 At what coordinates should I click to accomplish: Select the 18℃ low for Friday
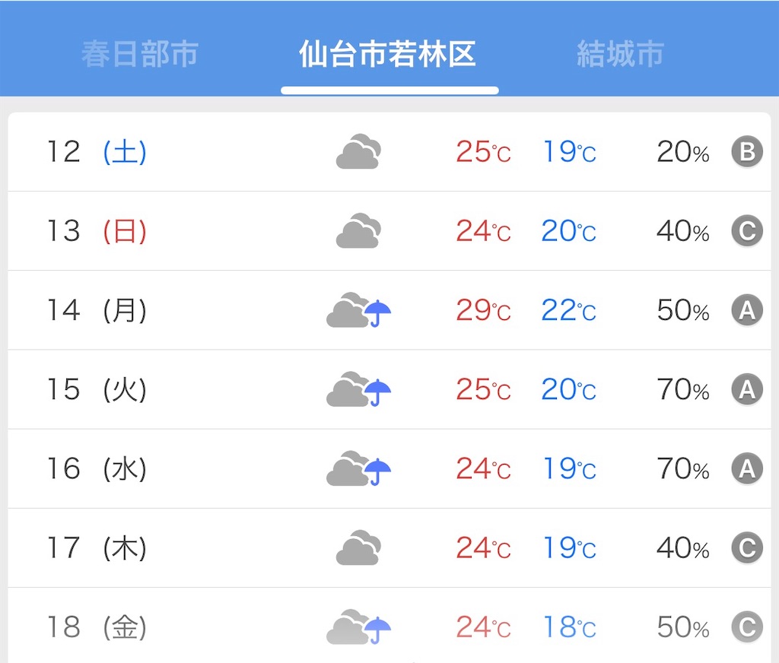[569, 627]
